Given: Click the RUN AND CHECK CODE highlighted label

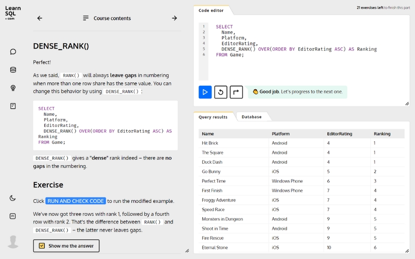Looking at the screenshot, I should coord(76,201).
